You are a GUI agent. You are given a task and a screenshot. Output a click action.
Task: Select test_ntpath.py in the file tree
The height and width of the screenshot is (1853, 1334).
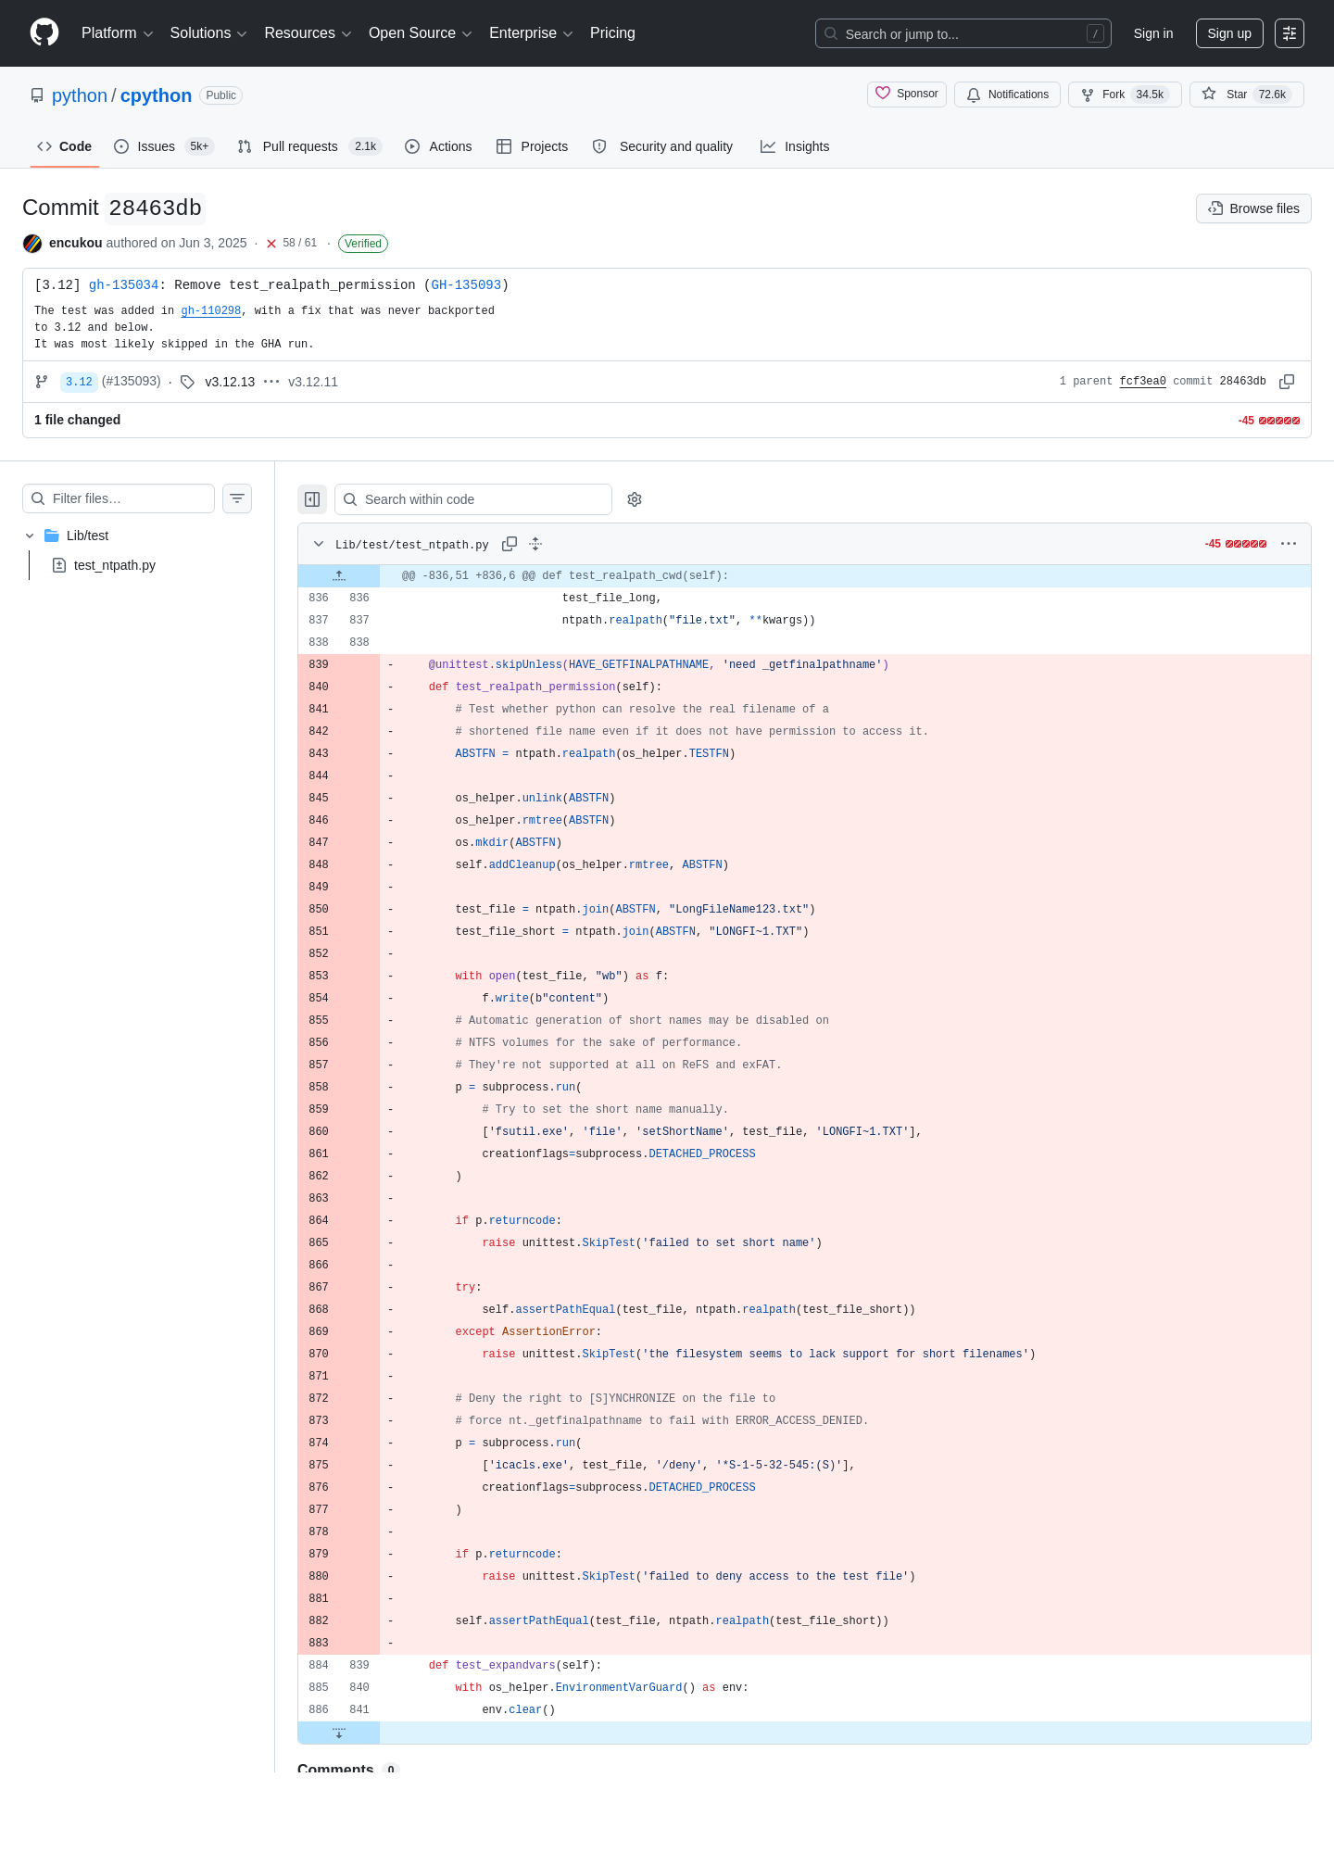click(x=115, y=565)
